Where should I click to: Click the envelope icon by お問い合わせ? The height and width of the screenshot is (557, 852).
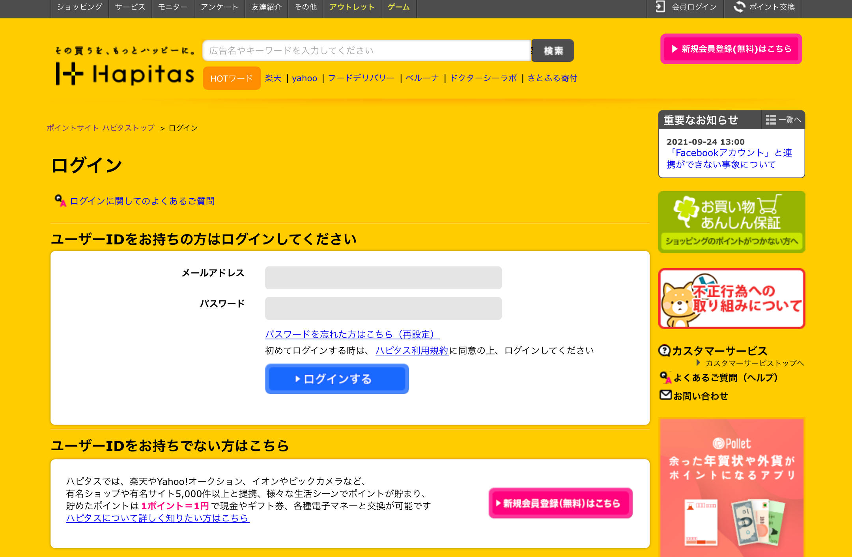(x=665, y=395)
